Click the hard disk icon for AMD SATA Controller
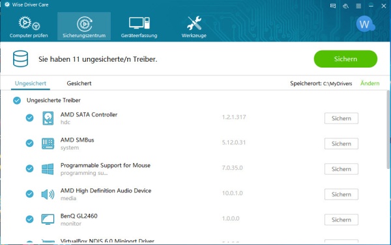391x245 pixels. coord(48,118)
